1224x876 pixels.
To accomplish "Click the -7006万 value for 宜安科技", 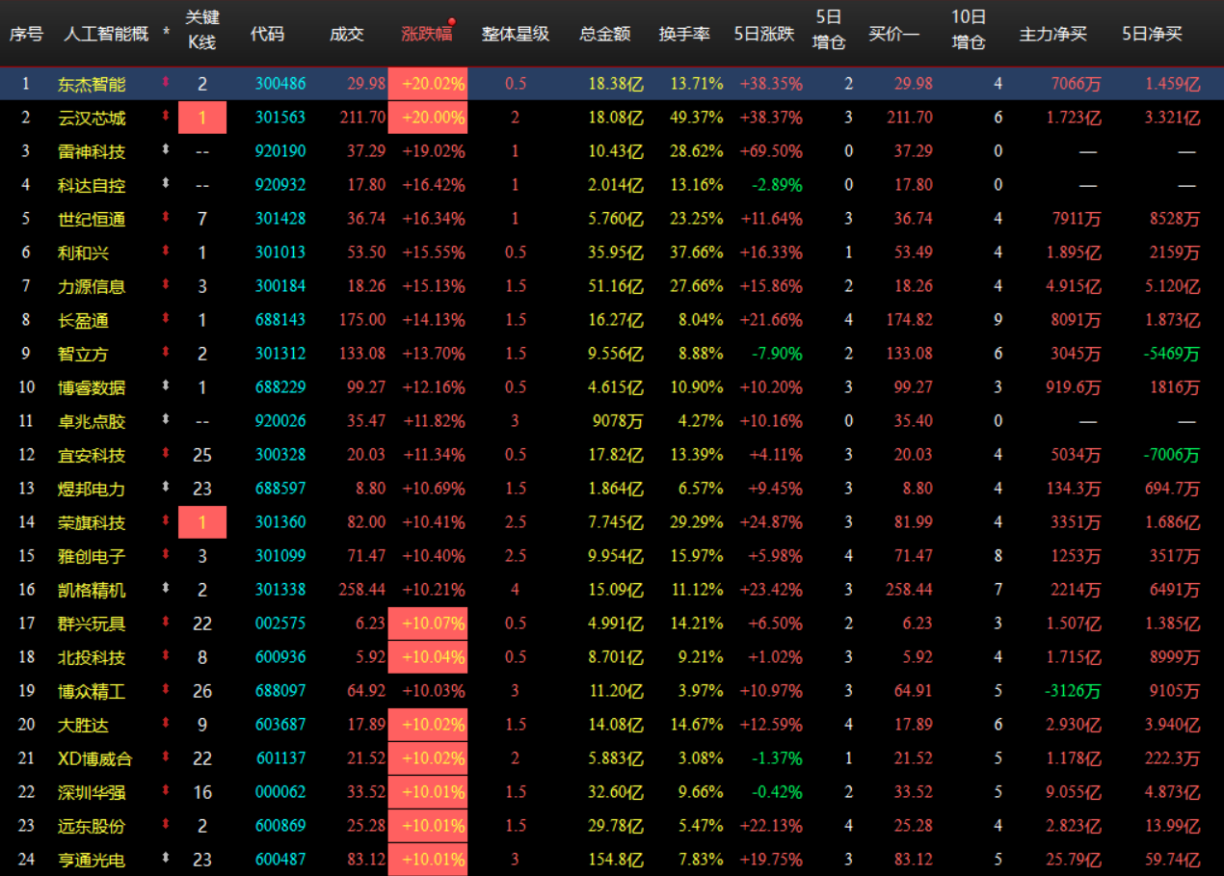I will point(1172,455).
